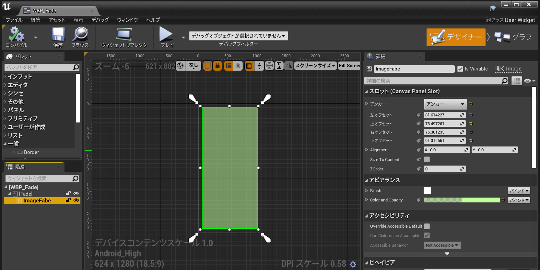Viewport: 540px width, 270px height.
Task: Click zoom to fit icon
Action: click(269, 66)
